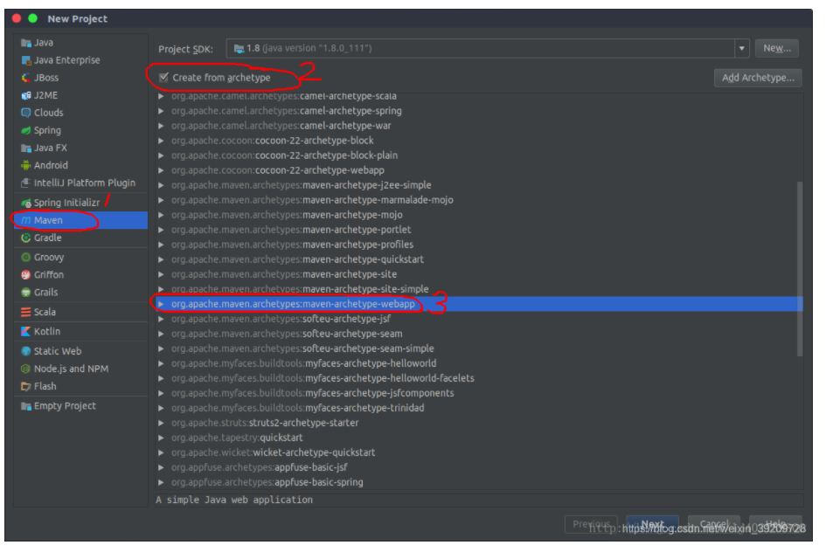Expand the myfaces-archetype-helloworld node

click(161, 364)
